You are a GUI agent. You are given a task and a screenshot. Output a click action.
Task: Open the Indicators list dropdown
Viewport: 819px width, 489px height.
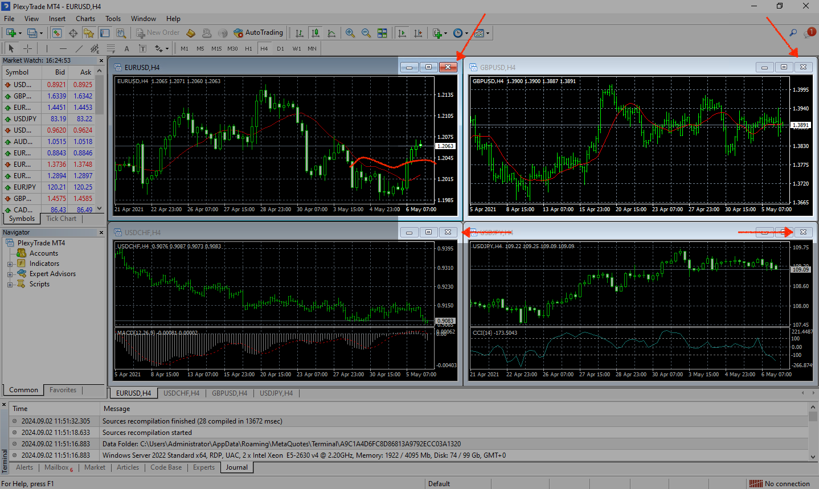tap(446, 32)
